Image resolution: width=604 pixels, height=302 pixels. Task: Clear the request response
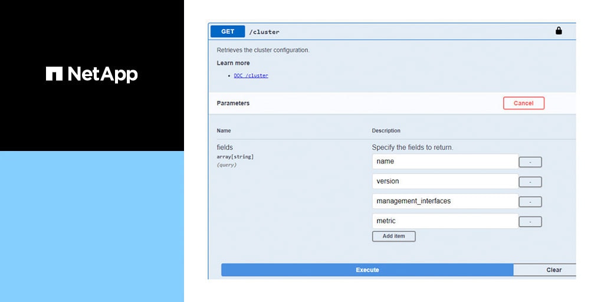point(553,270)
